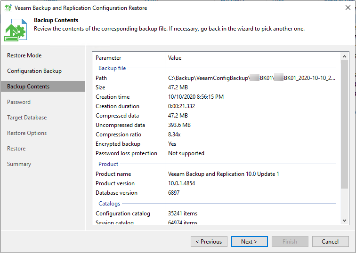Viewport: 356px width, 253px height.
Task: Select the Password step
Action: pos(19,102)
